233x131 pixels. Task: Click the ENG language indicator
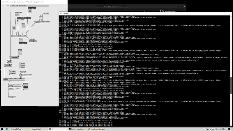(217, 129)
